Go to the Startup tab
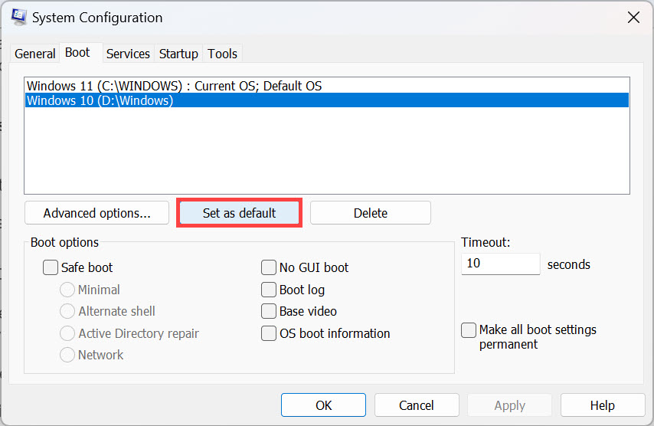Viewport: 654px width, 426px height. coord(178,54)
